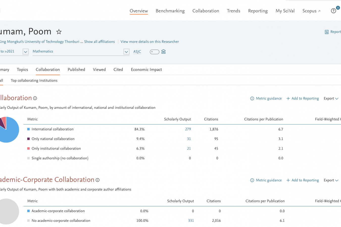Expand the Mathematics subject area dropdown

pyautogui.click(x=126, y=52)
